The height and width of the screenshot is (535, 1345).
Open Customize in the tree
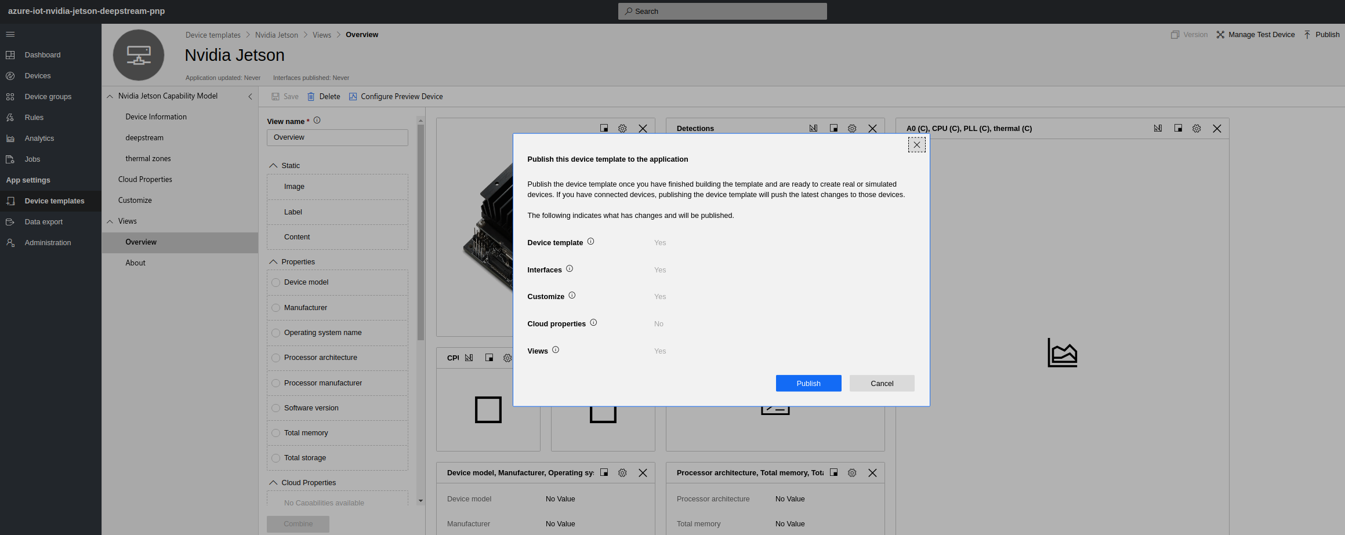coord(135,201)
